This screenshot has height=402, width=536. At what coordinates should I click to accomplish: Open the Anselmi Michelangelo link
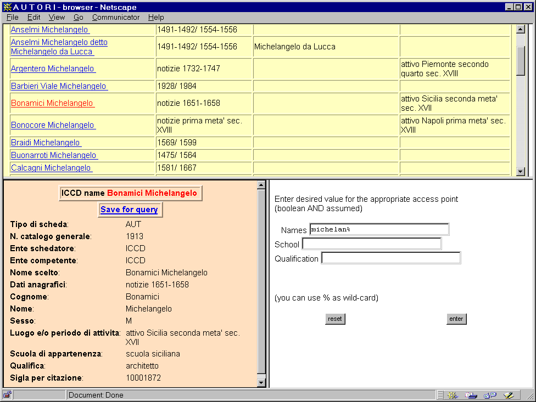[50, 30]
